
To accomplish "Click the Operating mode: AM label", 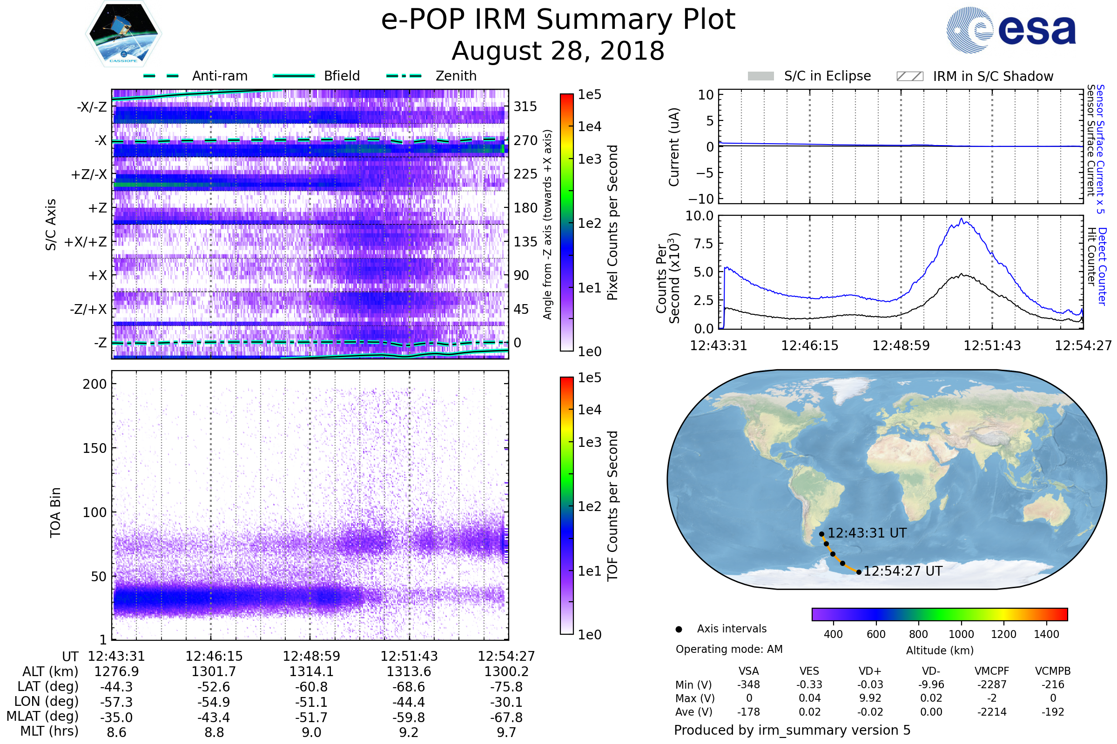I will click(x=729, y=649).
